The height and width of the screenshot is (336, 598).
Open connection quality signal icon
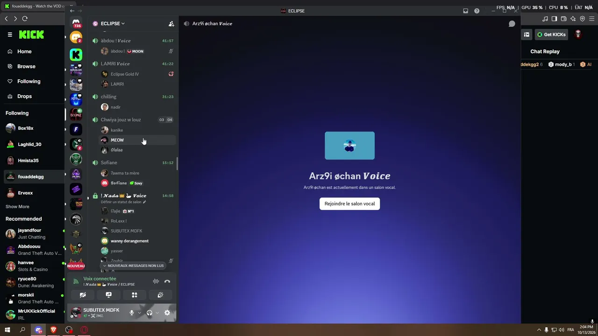click(x=76, y=281)
